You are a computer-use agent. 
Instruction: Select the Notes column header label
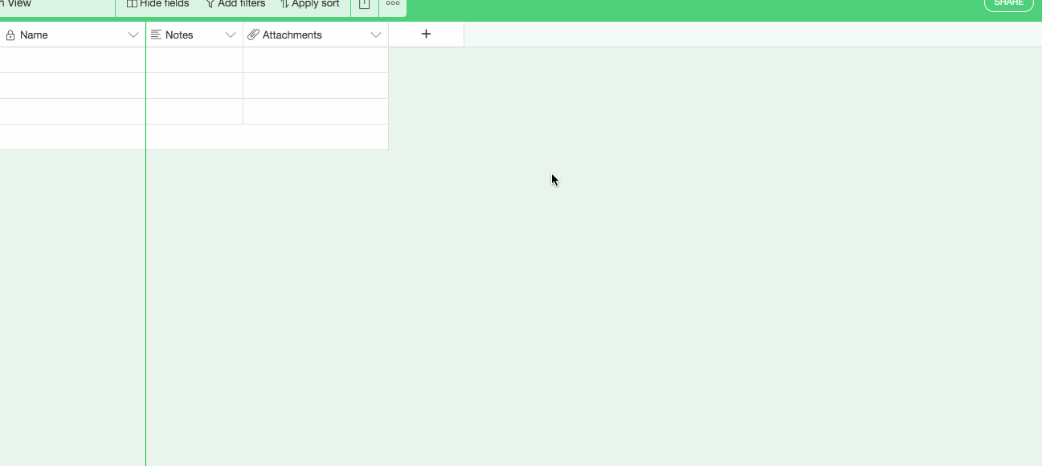click(179, 35)
